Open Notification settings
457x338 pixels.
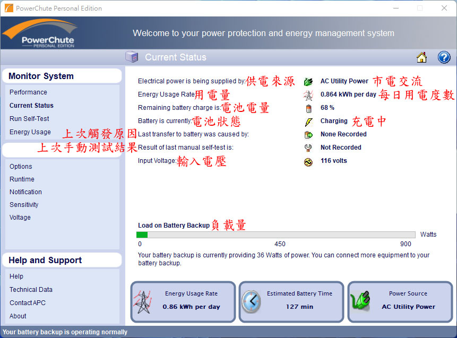click(x=25, y=192)
